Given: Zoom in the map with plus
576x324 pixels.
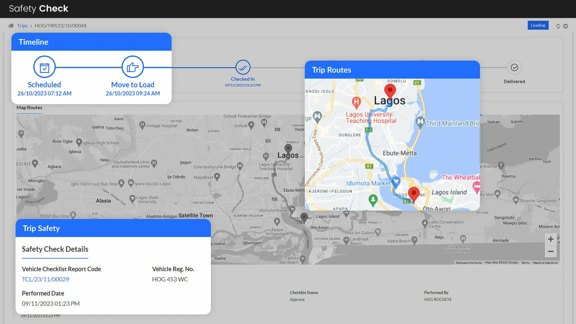Looking at the screenshot, I should coord(550,239).
